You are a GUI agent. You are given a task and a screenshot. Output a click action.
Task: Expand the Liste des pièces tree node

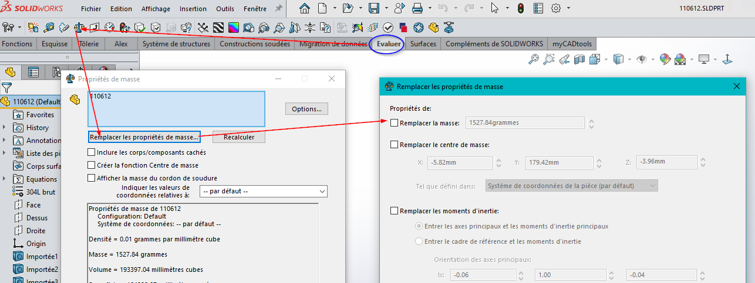point(5,154)
